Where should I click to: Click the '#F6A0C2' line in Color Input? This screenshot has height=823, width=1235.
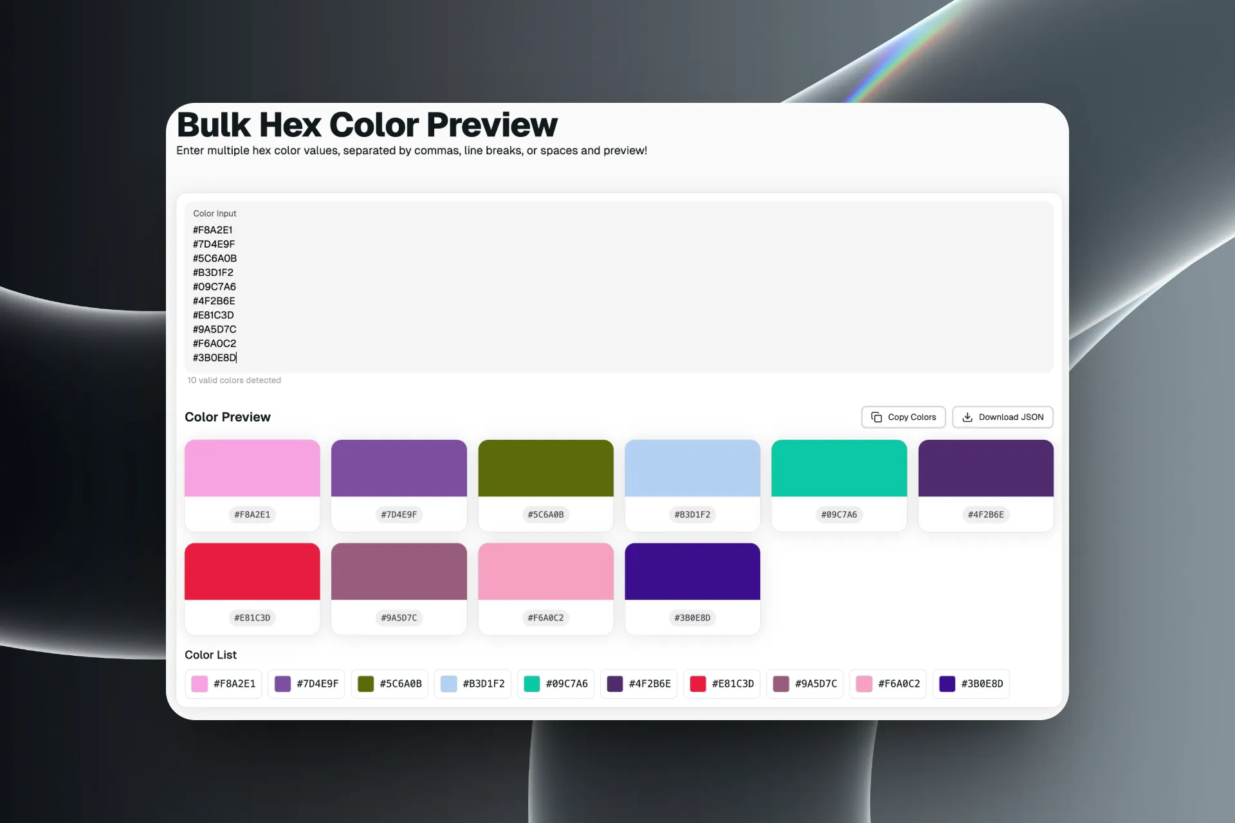[215, 343]
